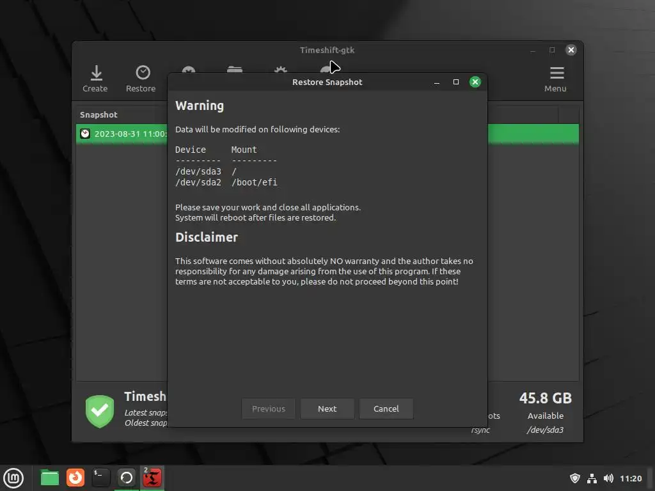Open the volume control tray icon
Image resolution: width=655 pixels, height=491 pixels.
pyautogui.click(x=609, y=478)
